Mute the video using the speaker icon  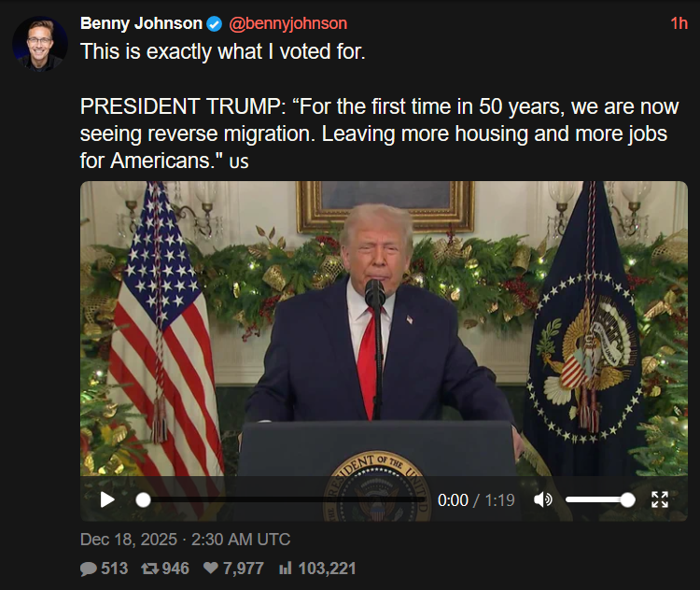click(x=542, y=499)
